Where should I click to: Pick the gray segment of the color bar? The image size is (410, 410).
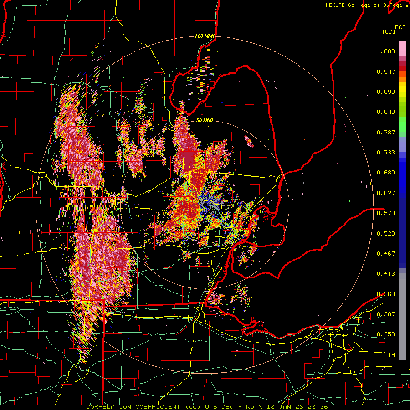[402, 317]
